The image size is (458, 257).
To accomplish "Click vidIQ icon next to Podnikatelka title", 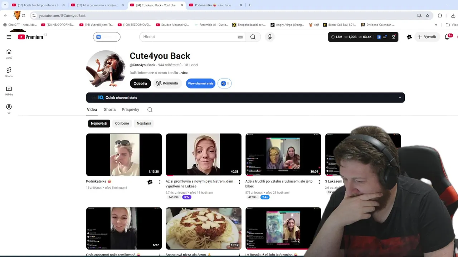I will click(x=150, y=182).
